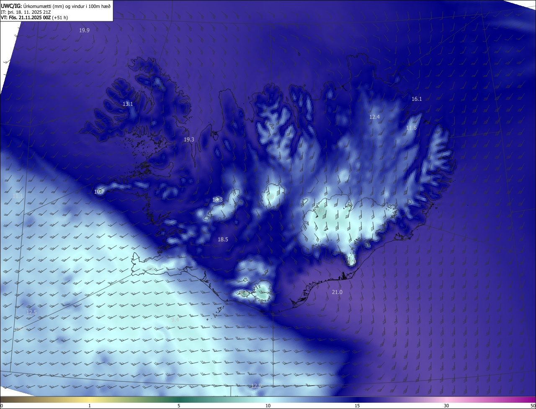Click the color scale tick label 50
536x409 pixels.
point(533,406)
